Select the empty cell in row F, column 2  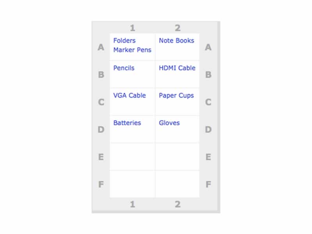click(x=177, y=184)
